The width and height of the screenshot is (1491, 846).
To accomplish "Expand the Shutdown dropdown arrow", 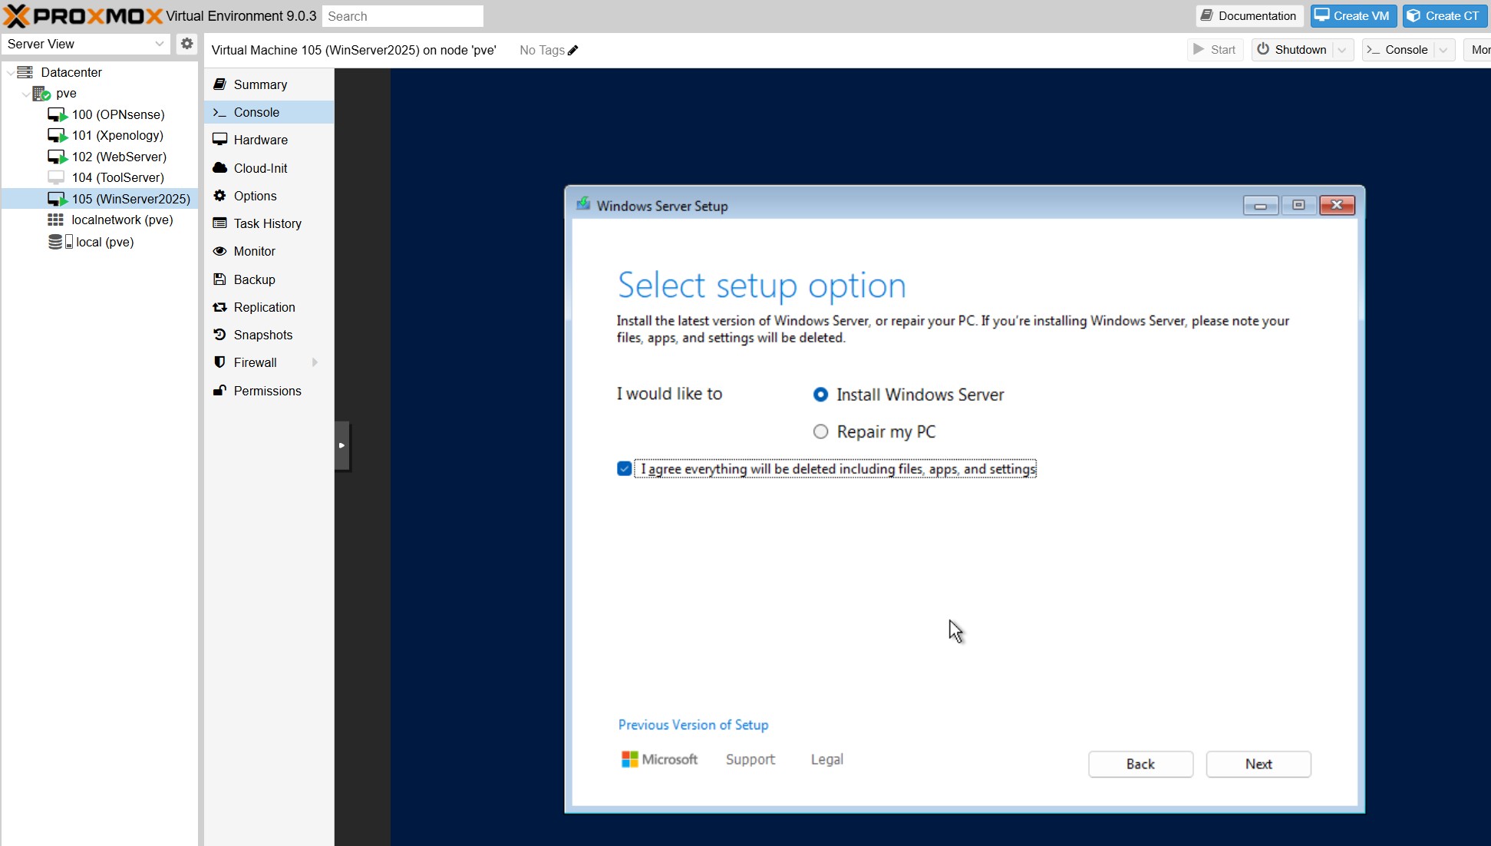I will (x=1342, y=50).
